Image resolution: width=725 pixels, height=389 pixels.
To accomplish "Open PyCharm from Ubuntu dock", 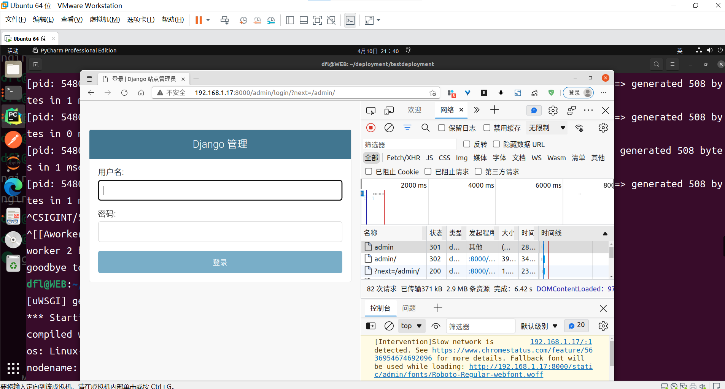I will [x=13, y=116].
